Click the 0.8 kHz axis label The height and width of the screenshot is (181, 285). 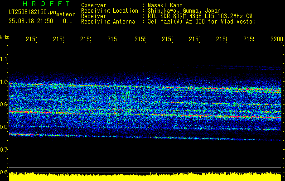tap(4, 127)
